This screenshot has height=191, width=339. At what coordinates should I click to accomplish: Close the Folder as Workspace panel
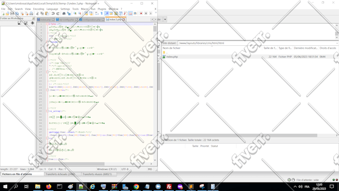(x=33, y=18)
